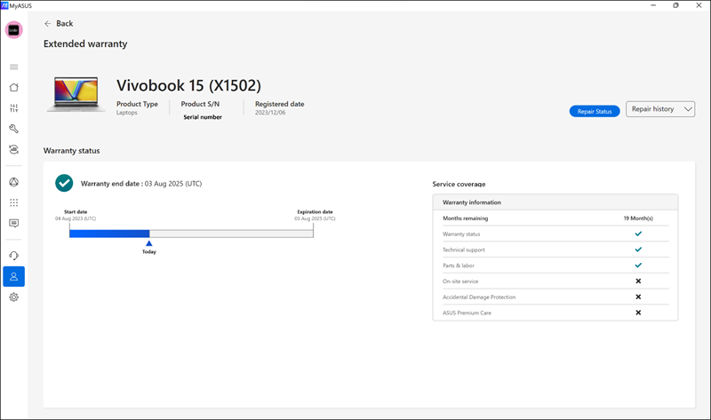Minimize the MyASUS window
The width and height of the screenshot is (711, 420).
click(653, 5)
